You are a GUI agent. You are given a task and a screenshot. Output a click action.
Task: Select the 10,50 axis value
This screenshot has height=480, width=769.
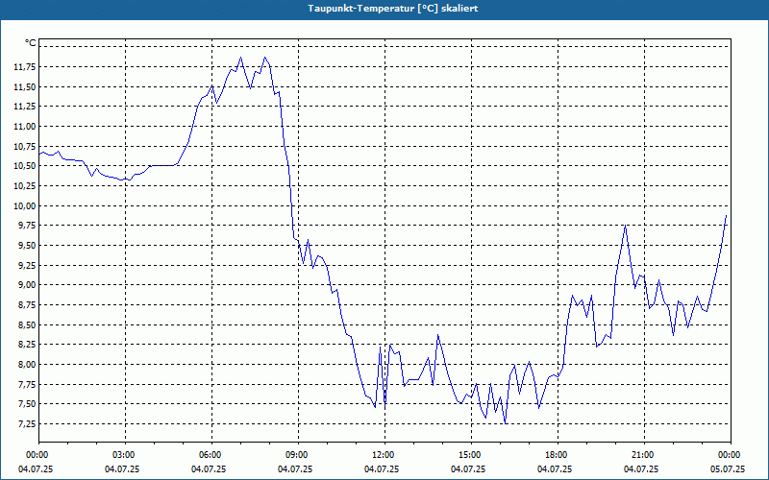tap(25, 166)
